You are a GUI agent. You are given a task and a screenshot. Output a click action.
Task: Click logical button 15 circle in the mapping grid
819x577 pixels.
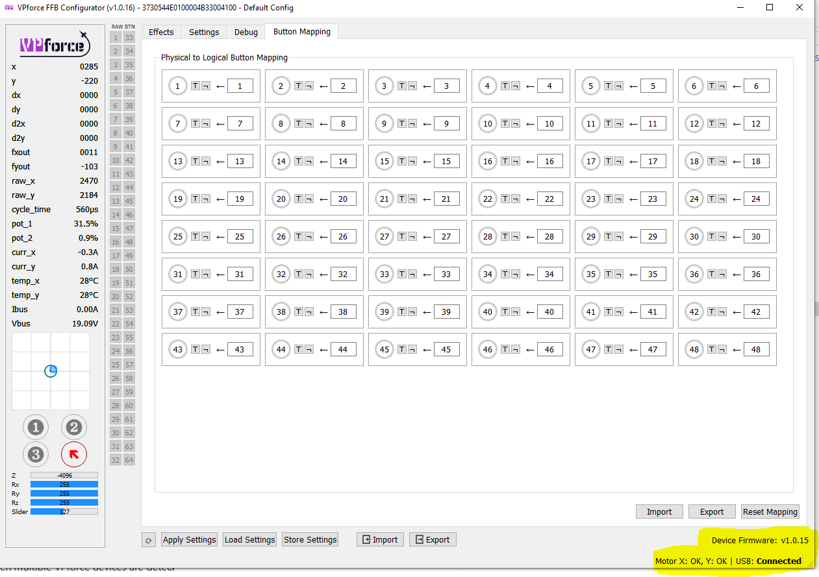click(384, 161)
